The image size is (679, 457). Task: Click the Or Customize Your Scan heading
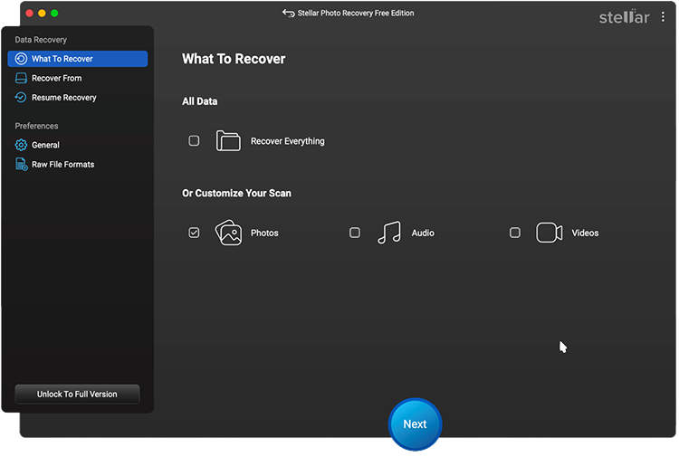236,193
